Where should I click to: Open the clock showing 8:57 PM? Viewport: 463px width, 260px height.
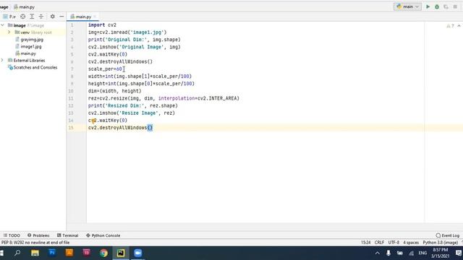click(x=441, y=253)
